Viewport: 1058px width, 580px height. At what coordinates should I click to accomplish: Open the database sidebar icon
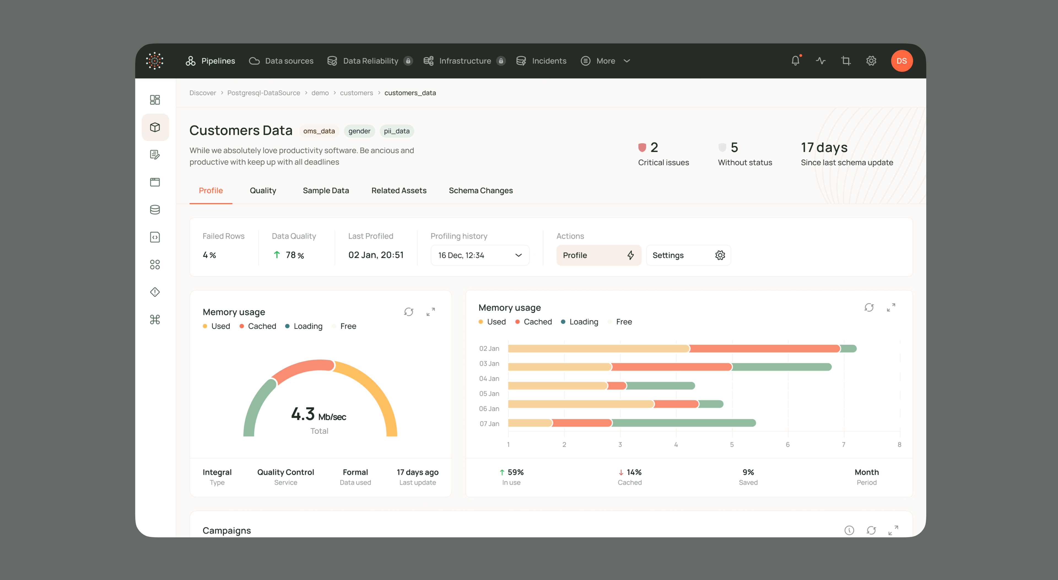pyautogui.click(x=155, y=210)
